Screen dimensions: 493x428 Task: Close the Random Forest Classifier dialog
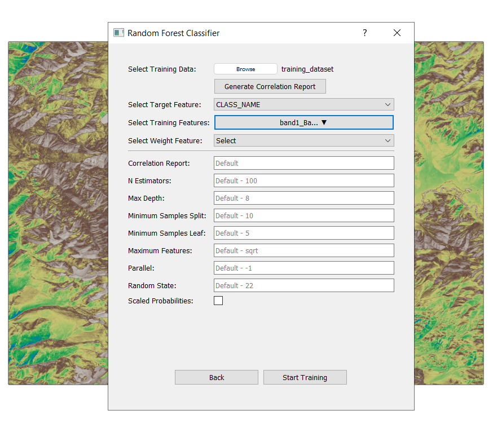pyautogui.click(x=397, y=33)
